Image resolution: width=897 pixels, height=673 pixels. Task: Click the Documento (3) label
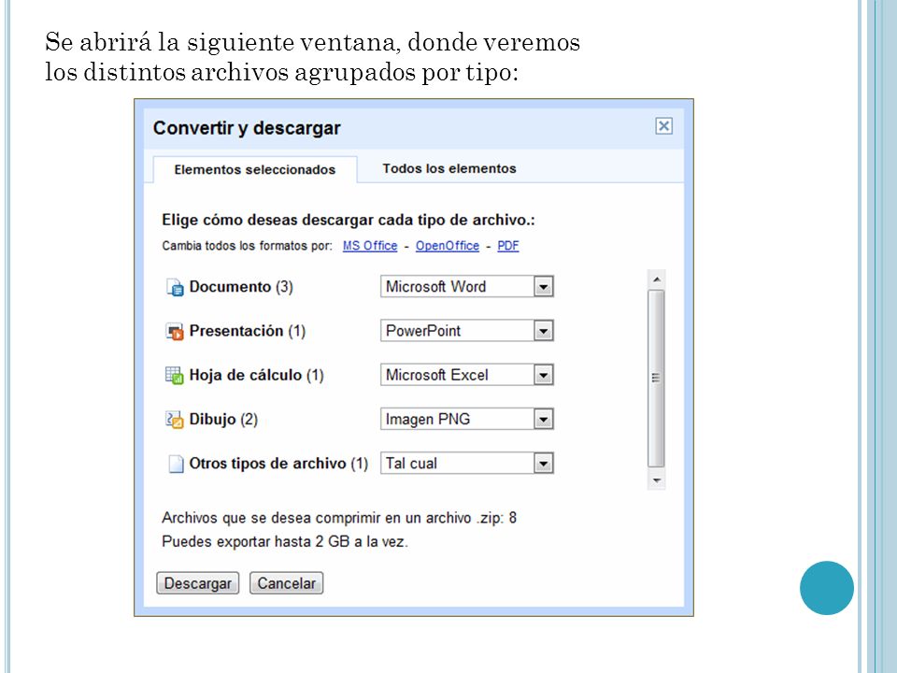click(x=241, y=287)
